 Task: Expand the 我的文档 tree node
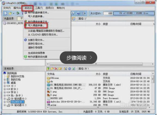(x=5, y=80)
